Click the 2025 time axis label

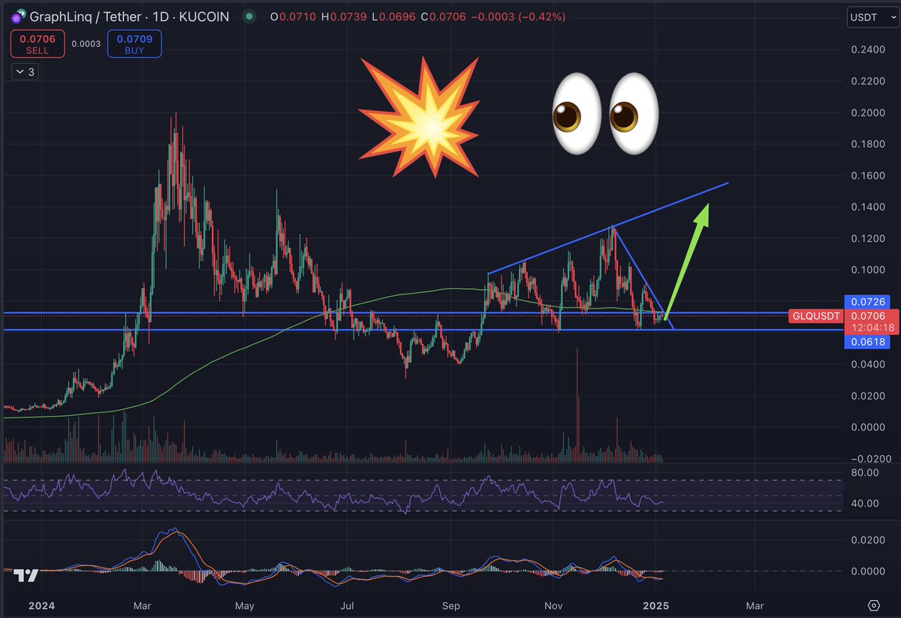[655, 604]
